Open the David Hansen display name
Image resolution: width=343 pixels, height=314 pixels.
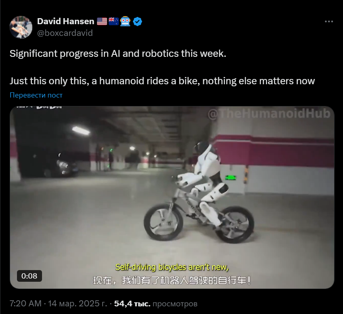pos(65,21)
